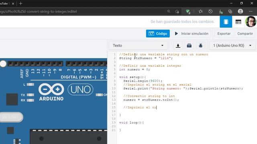
Task: Open the user profile avatar
Action: (x=251, y=22)
